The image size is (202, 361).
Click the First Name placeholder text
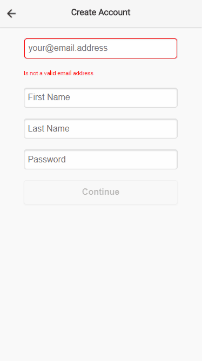pyautogui.click(x=49, y=97)
